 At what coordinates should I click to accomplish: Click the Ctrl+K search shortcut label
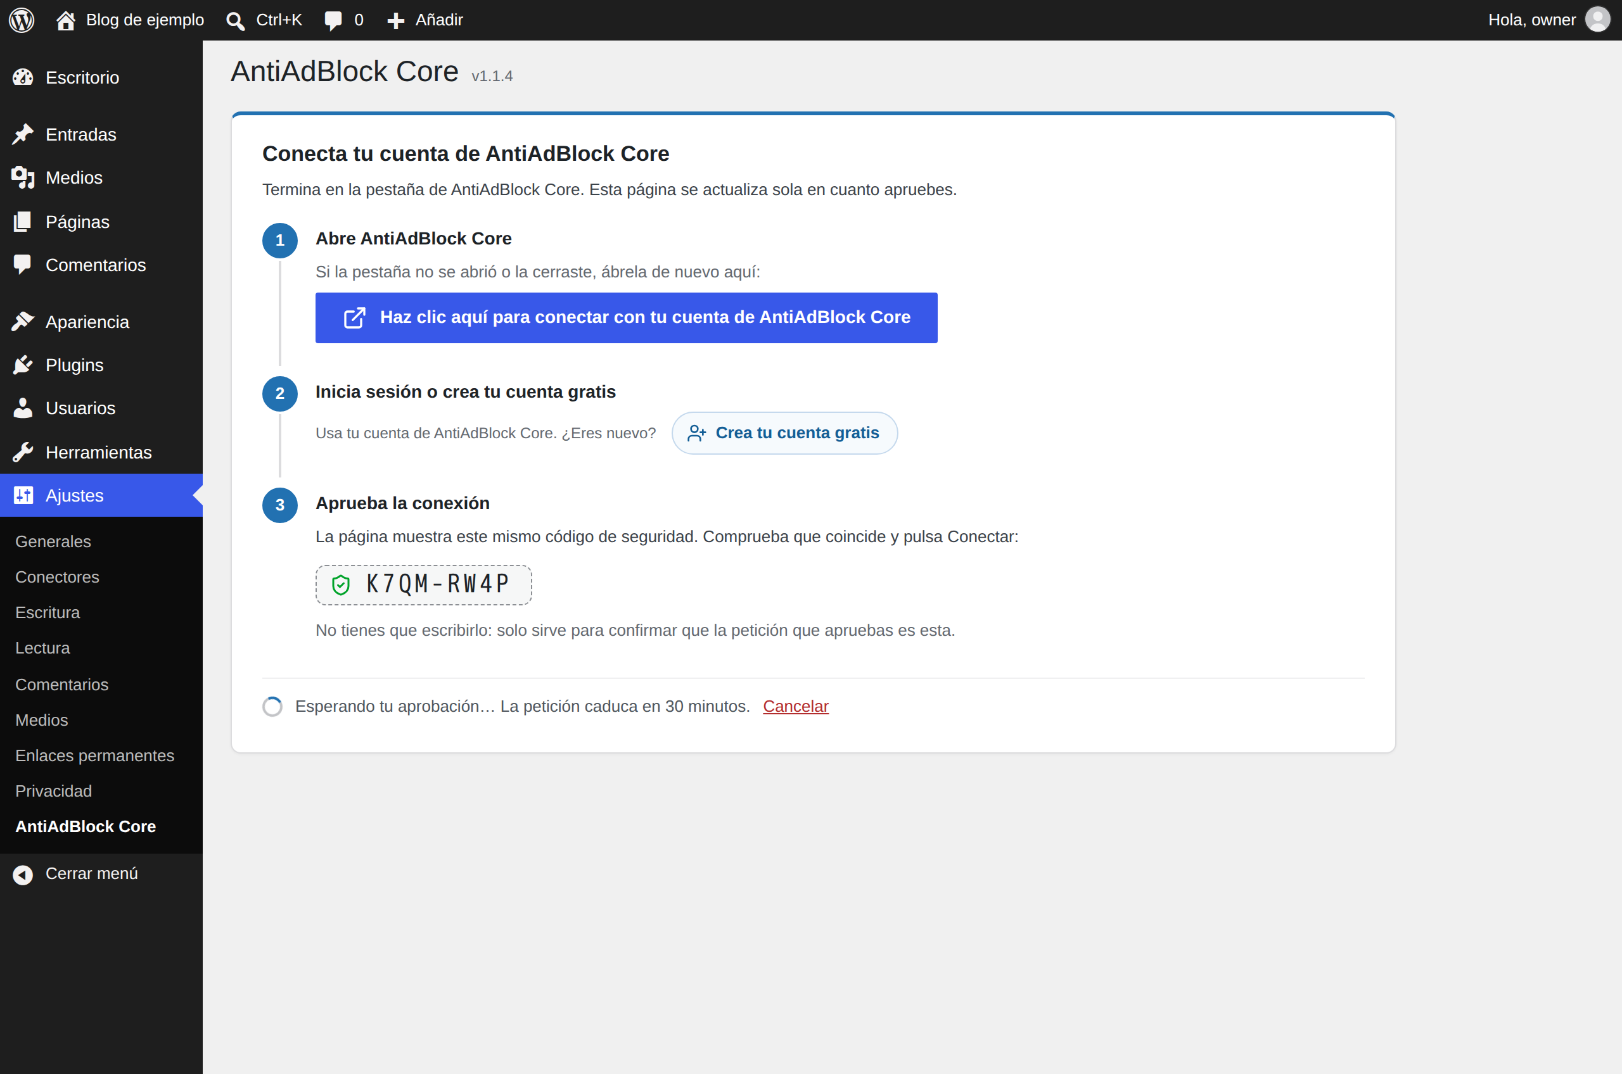pyautogui.click(x=279, y=20)
